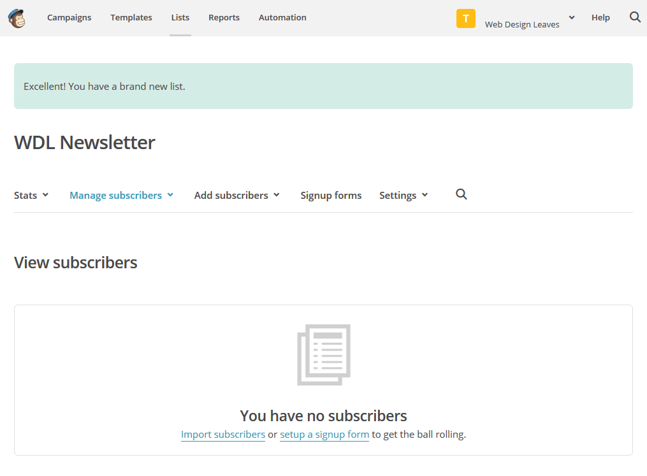The height and width of the screenshot is (476, 647).
Task: Click the gray document icon above 'You have no subscribers'
Action: tap(324, 354)
